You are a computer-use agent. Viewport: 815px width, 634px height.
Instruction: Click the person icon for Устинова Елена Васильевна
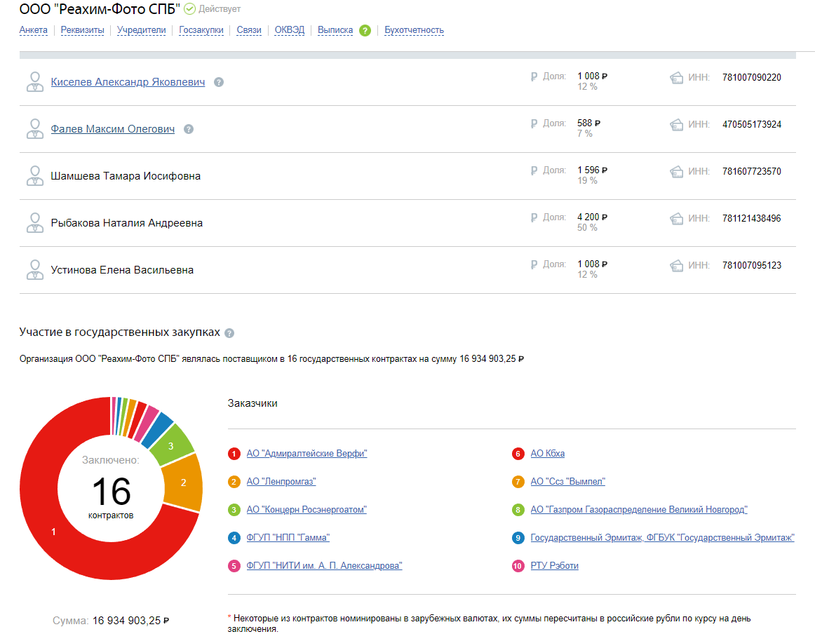click(x=35, y=270)
